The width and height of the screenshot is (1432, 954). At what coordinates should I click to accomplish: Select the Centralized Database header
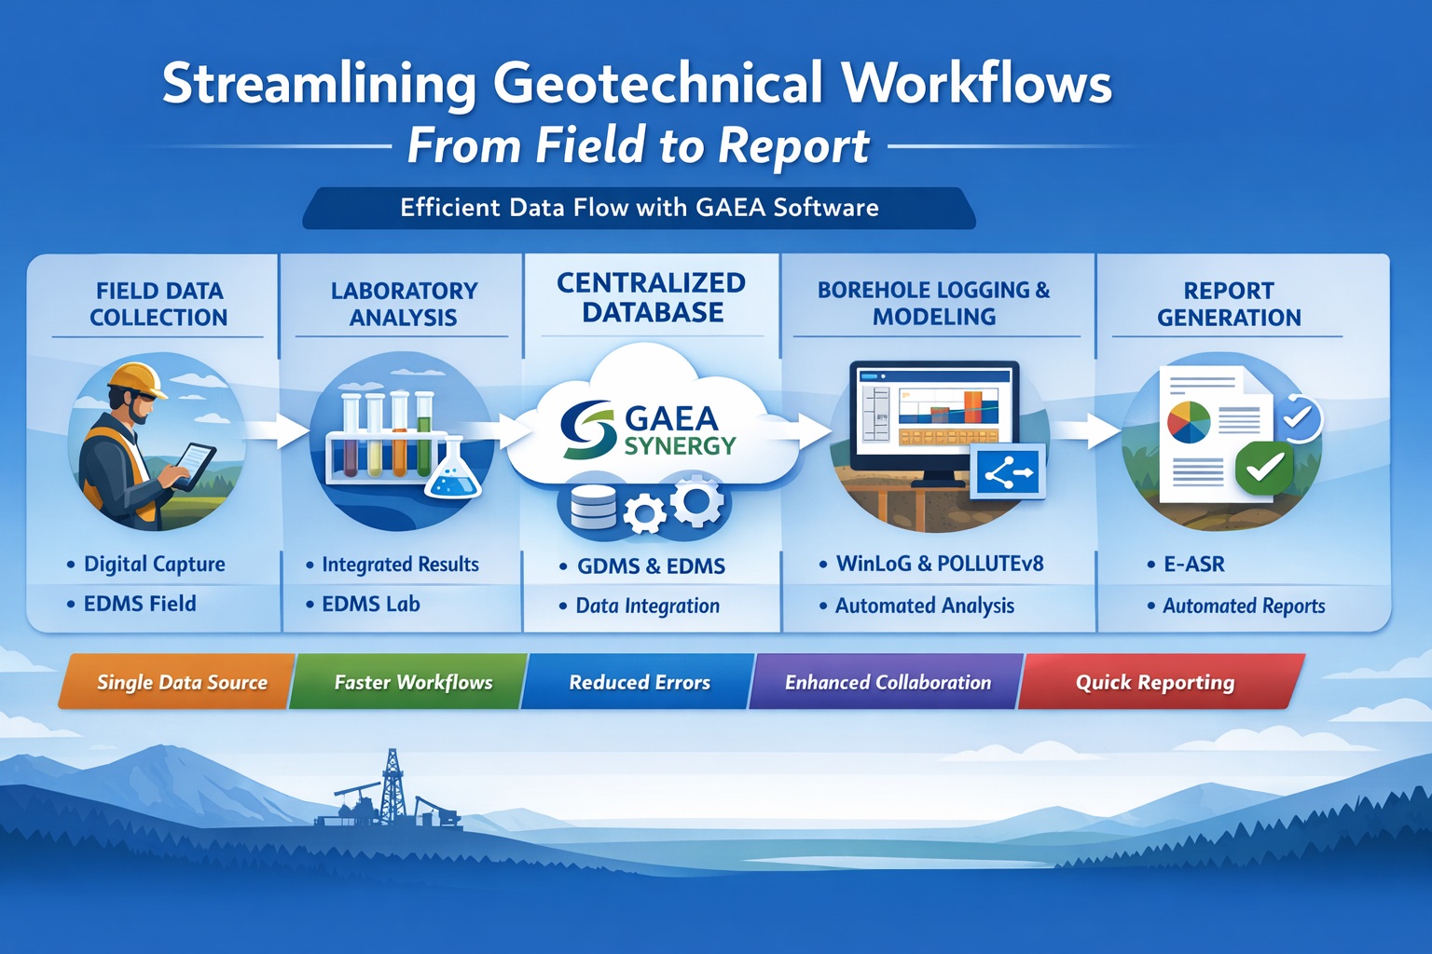(650, 296)
